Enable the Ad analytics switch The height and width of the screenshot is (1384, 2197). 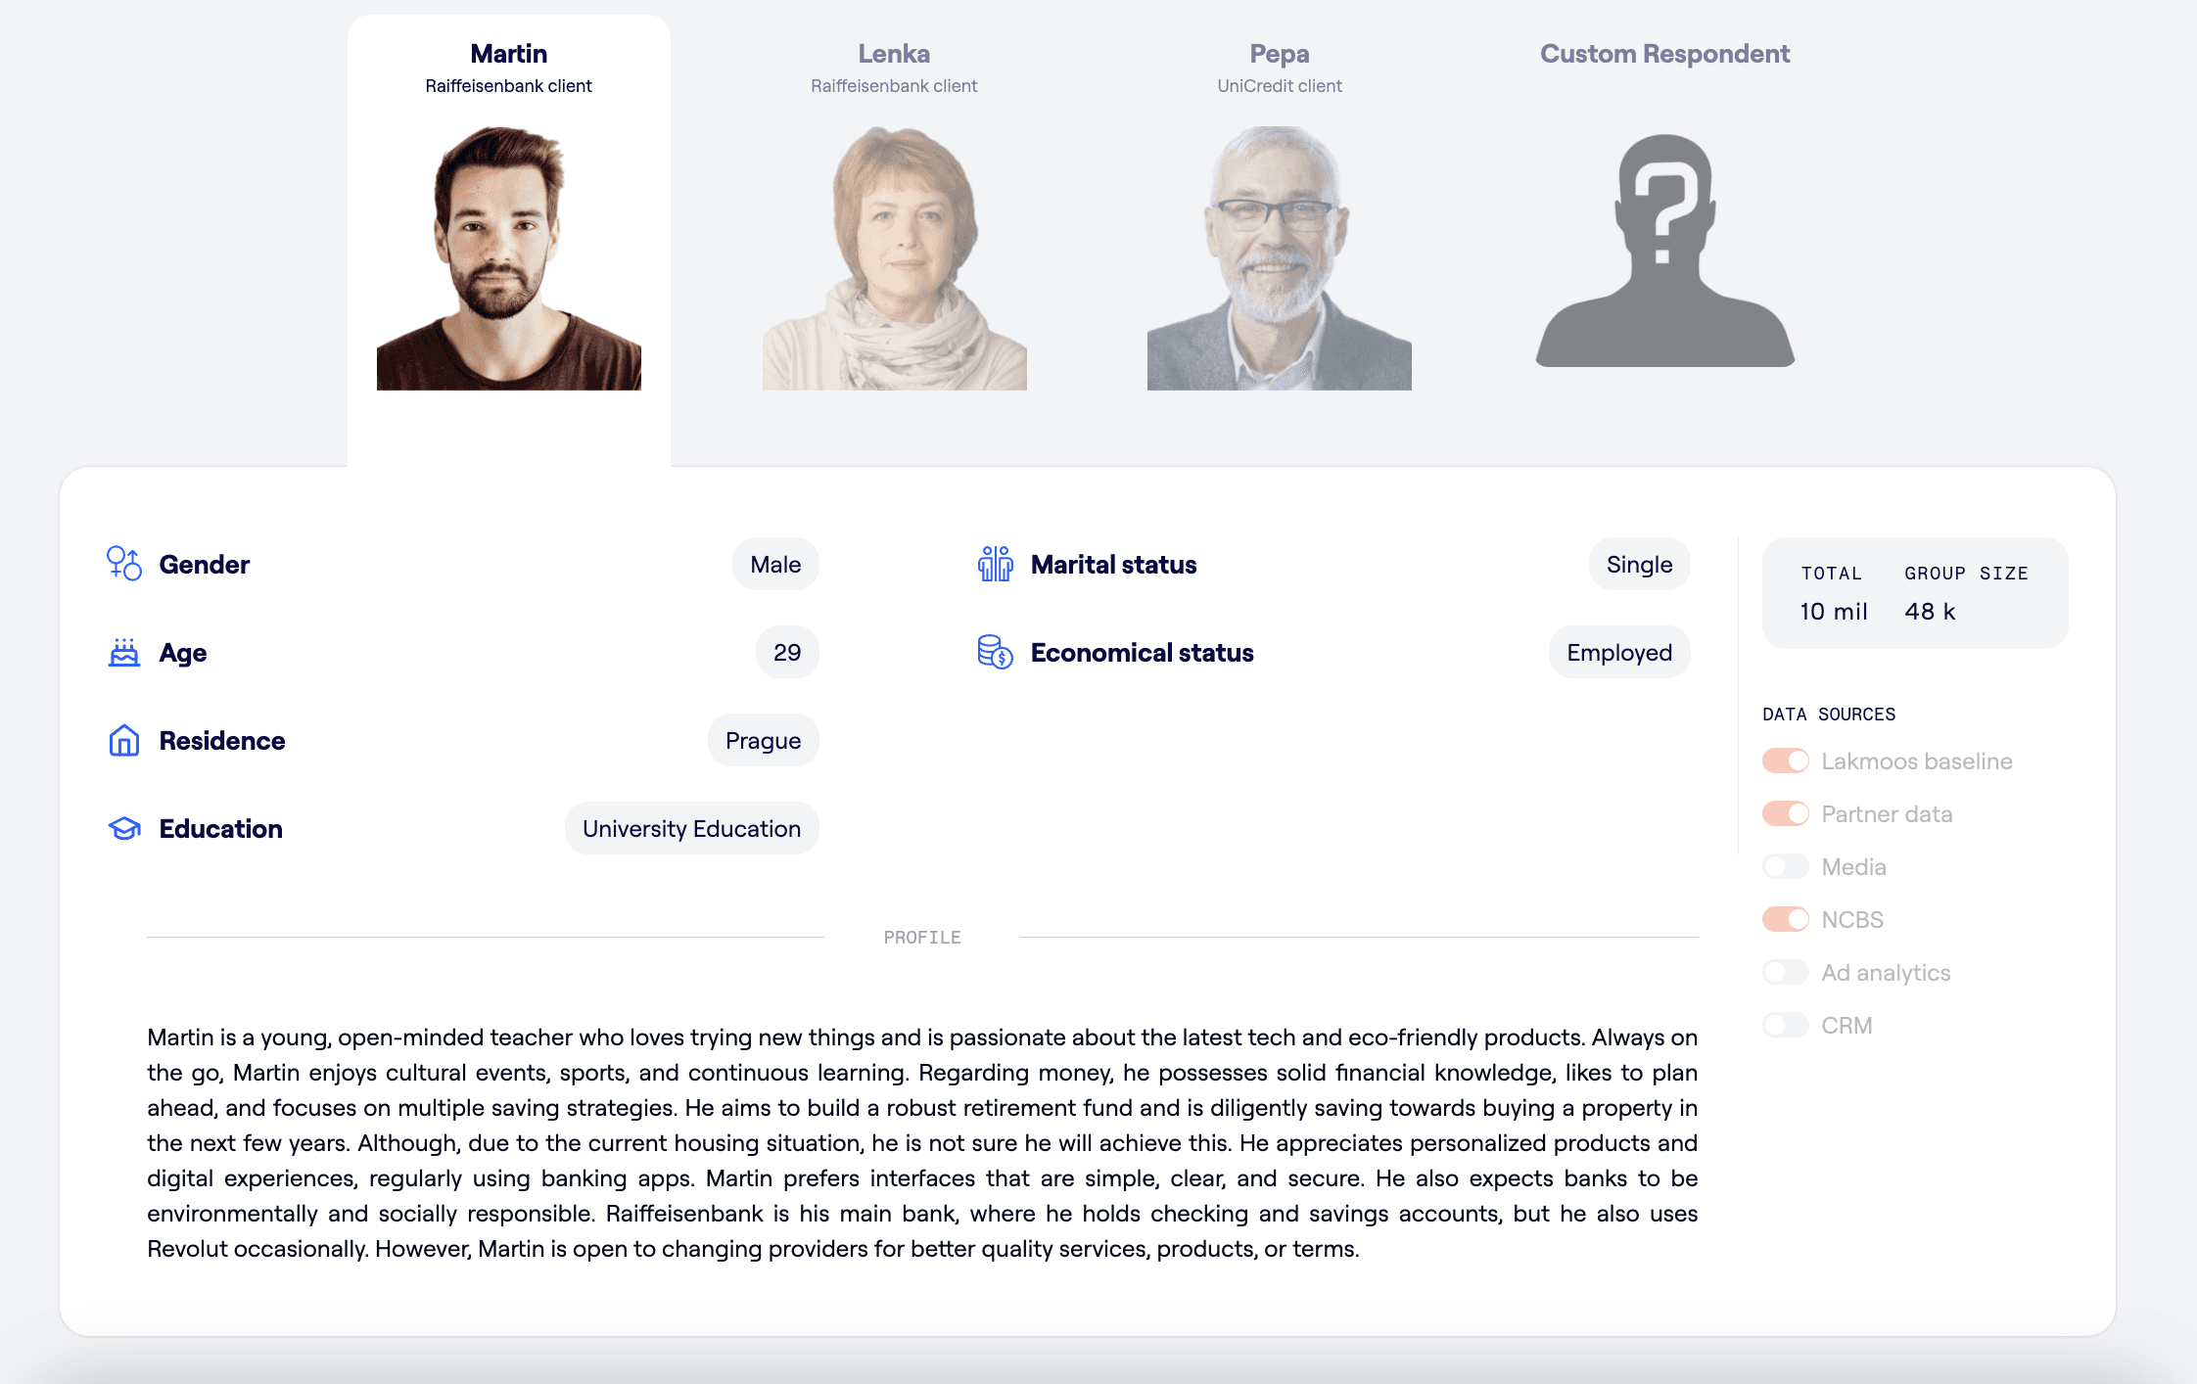pyautogui.click(x=1785, y=973)
